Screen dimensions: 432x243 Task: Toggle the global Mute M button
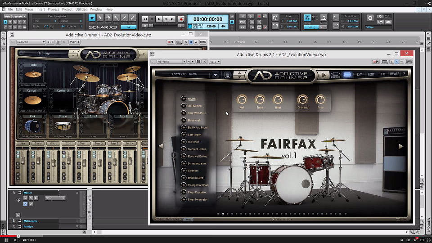[x=243, y=17]
